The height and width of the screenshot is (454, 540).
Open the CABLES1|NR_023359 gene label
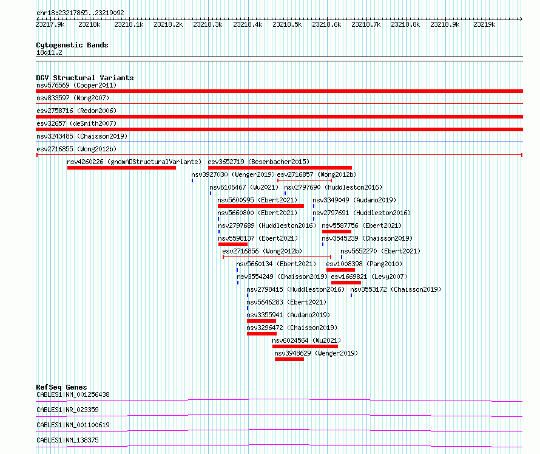67,410
